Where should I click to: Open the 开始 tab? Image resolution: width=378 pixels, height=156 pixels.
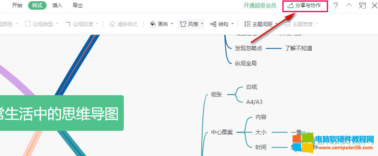17,5
